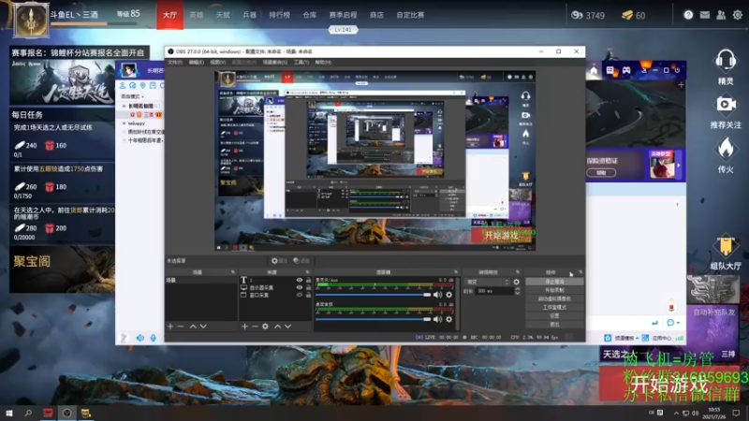Open OBS 文件 menu

click(175, 63)
